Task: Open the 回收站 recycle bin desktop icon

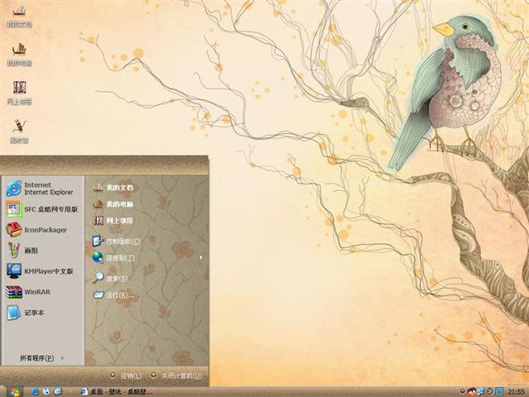Action: [19, 132]
